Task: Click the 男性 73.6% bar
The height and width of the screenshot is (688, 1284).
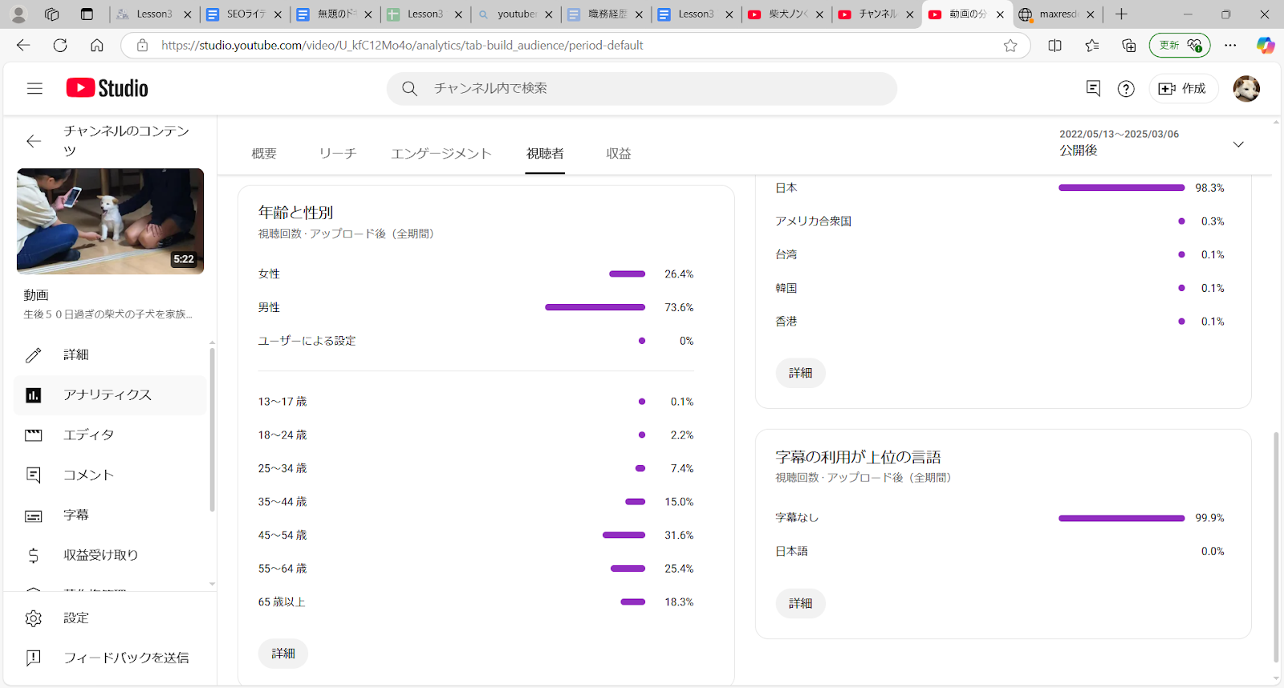Action: pos(595,307)
